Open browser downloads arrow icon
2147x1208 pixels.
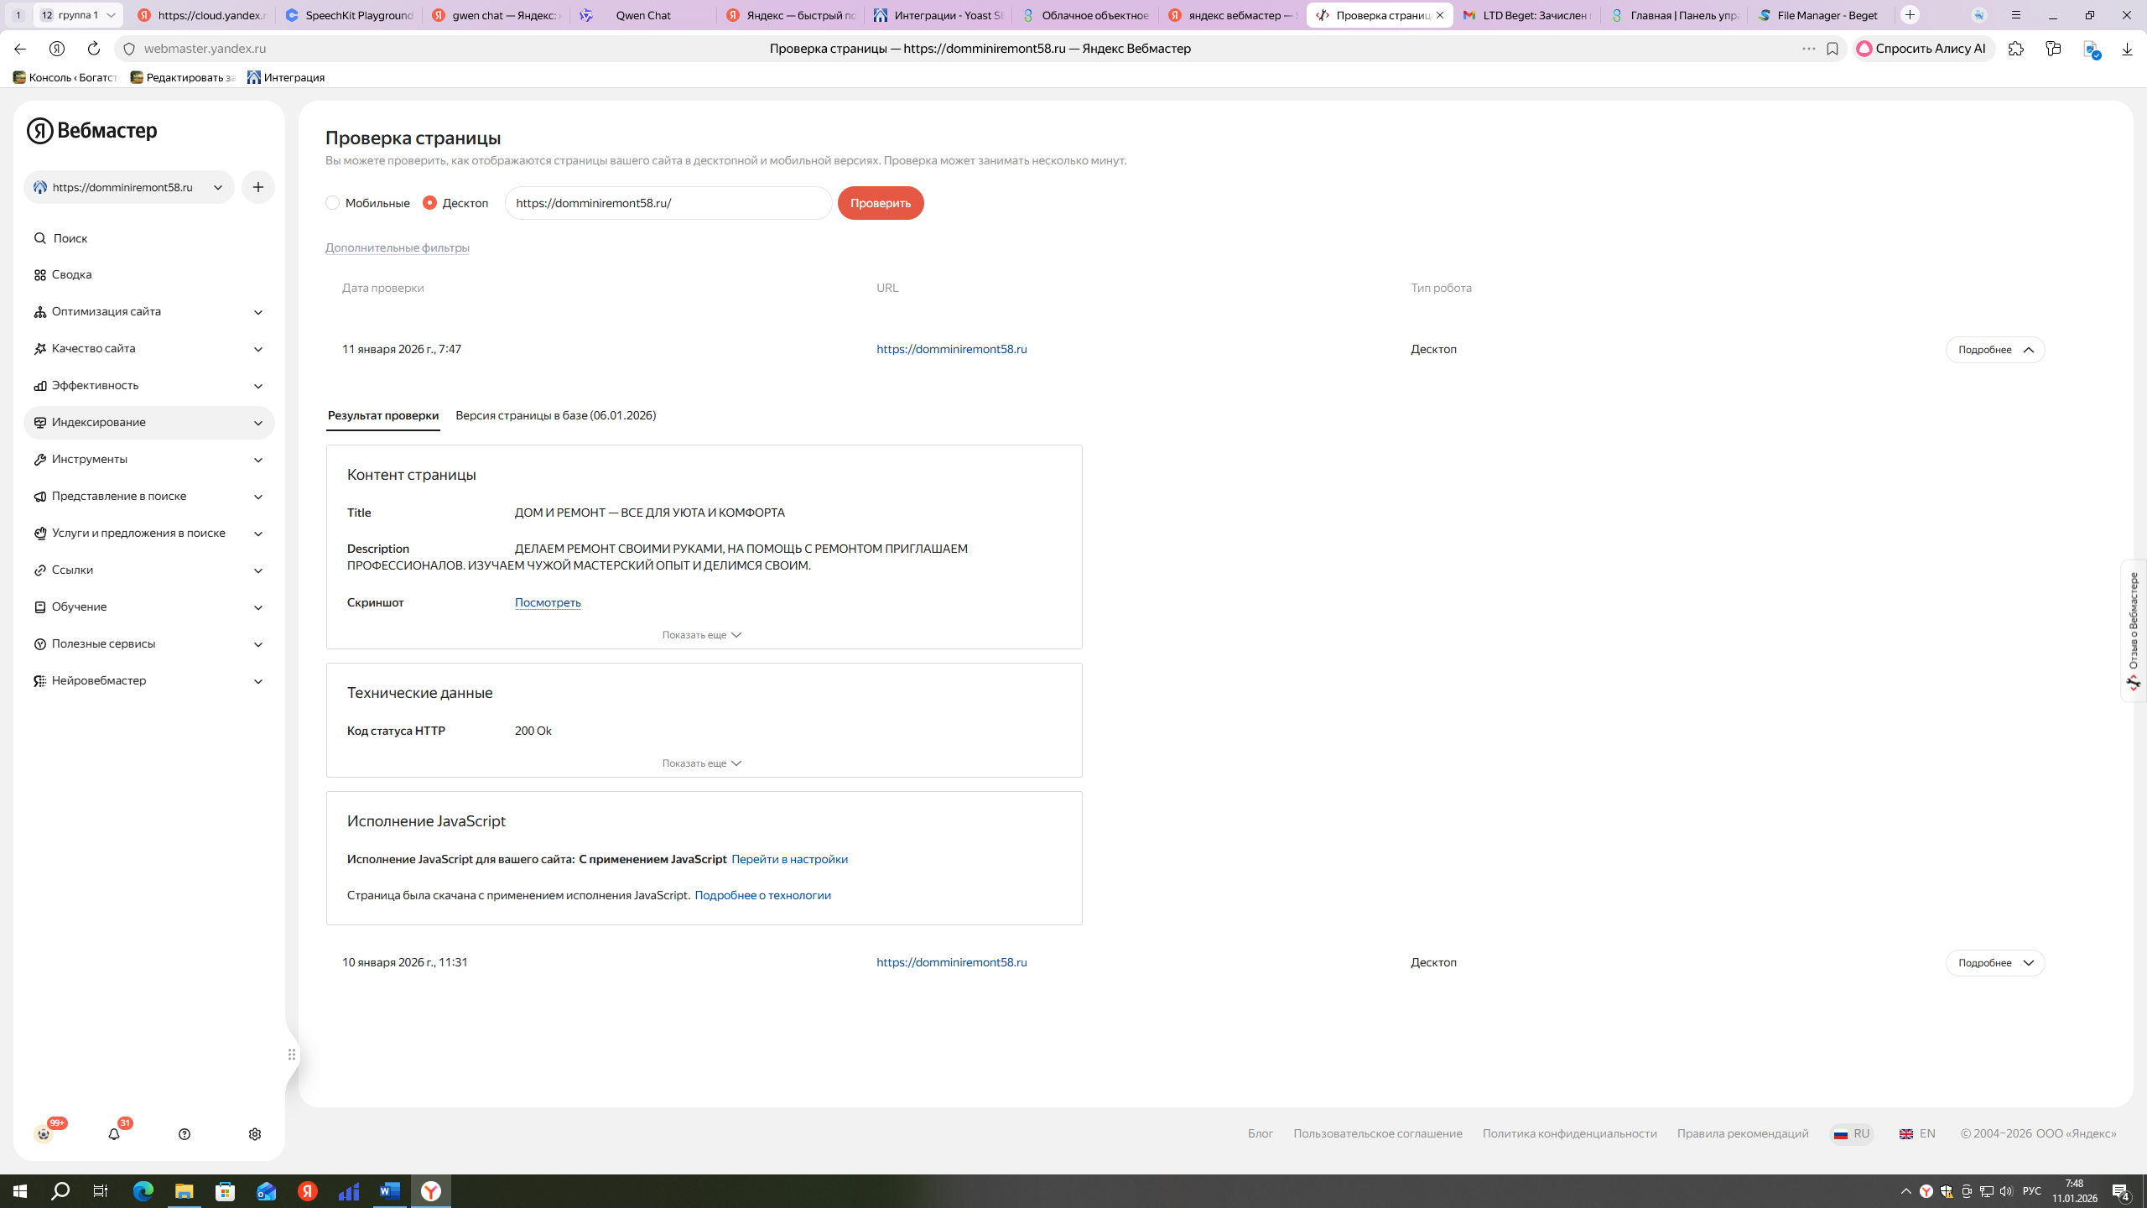click(2127, 49)
